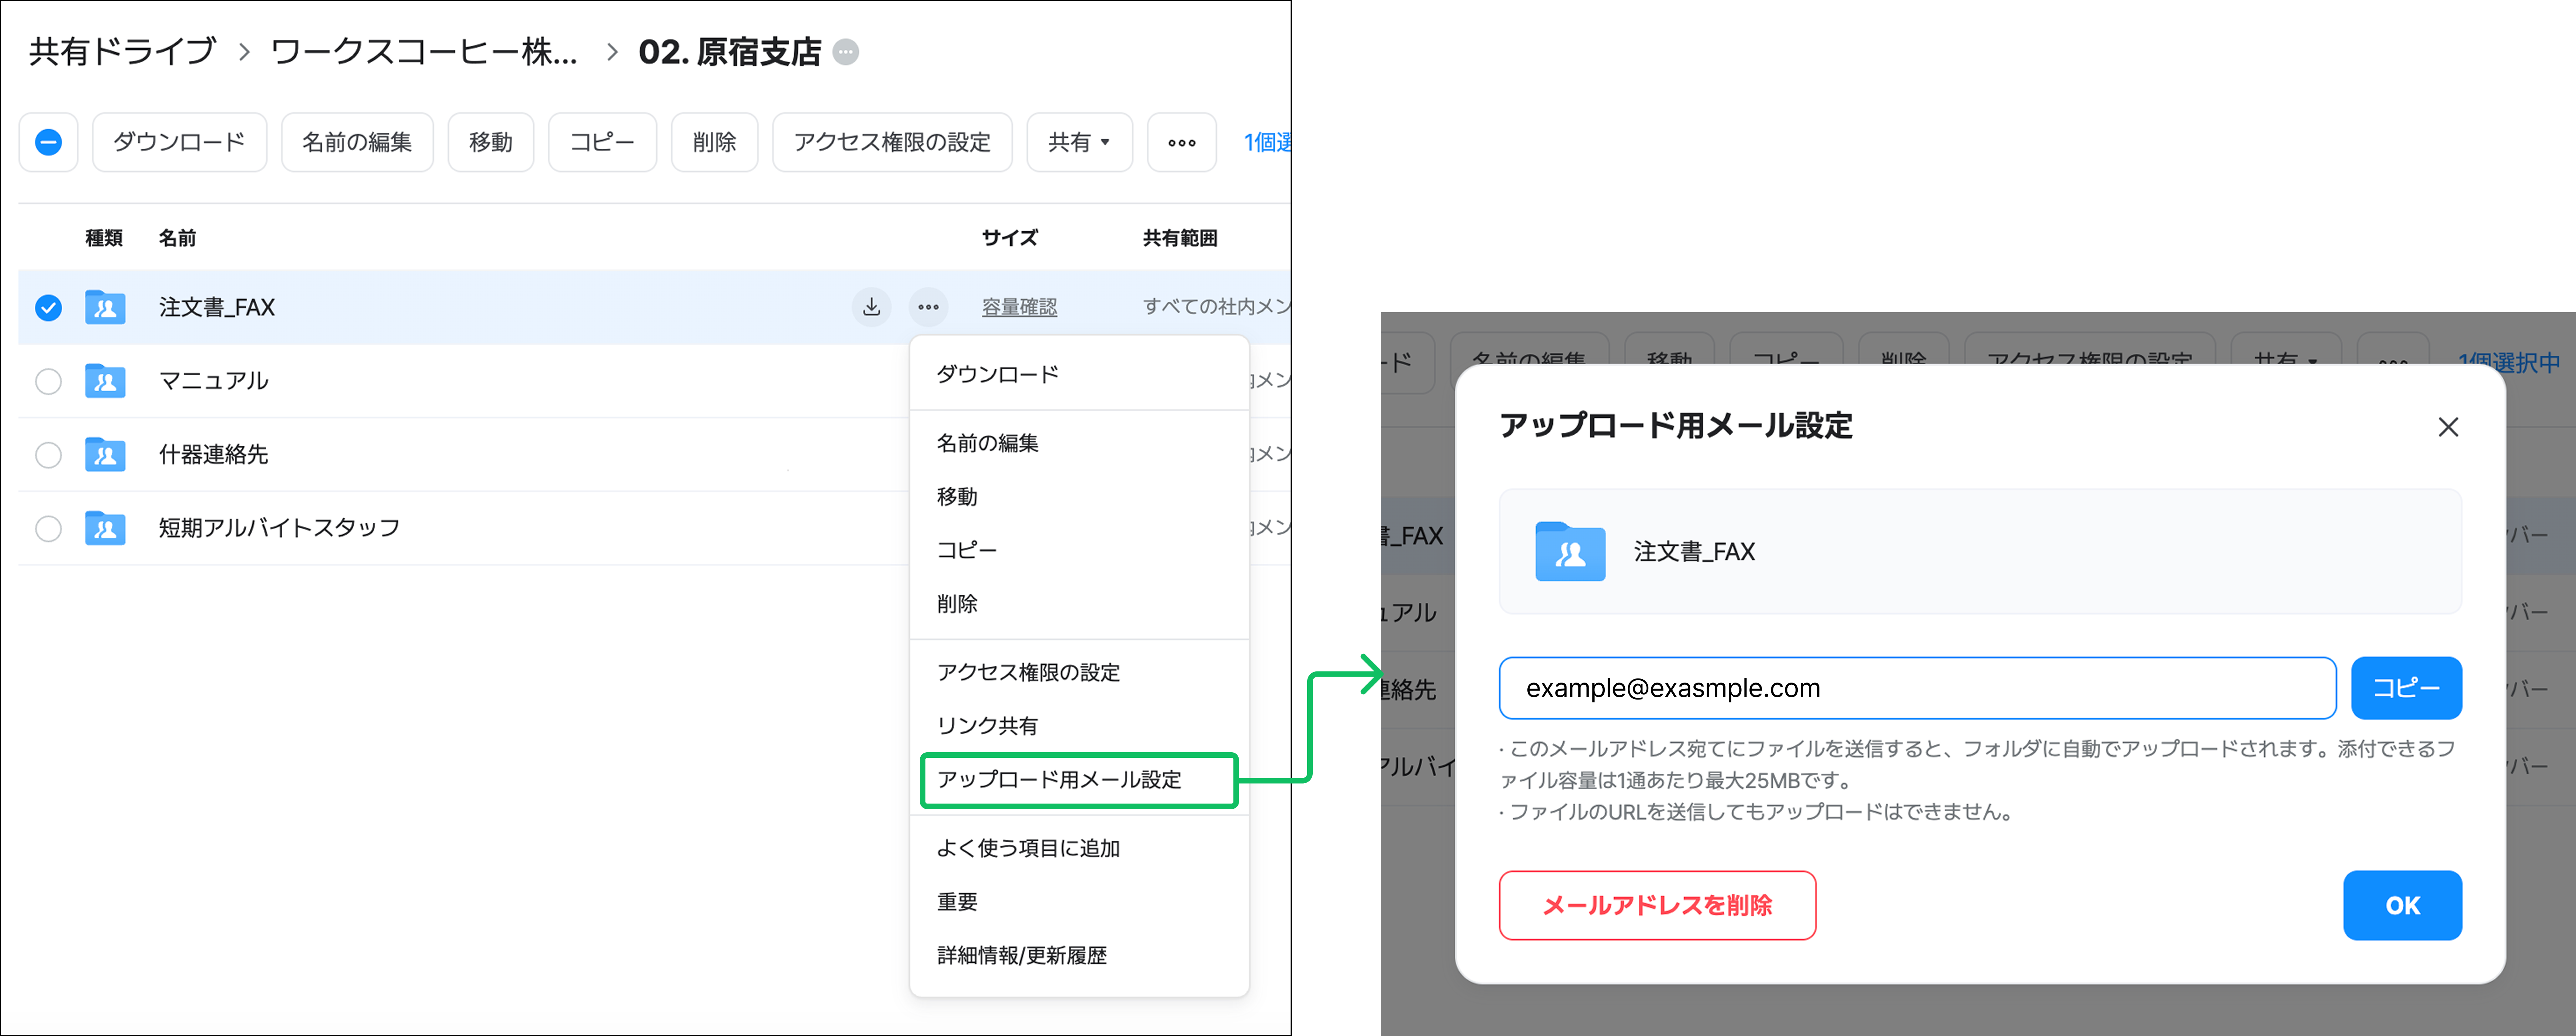Click download icon on 注文書_FAX row
Image resolution: width=2576 pixels, height=1036 pixels.
tap(871, 307)
